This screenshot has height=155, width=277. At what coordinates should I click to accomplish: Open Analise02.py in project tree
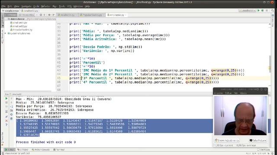pos(19,26)
